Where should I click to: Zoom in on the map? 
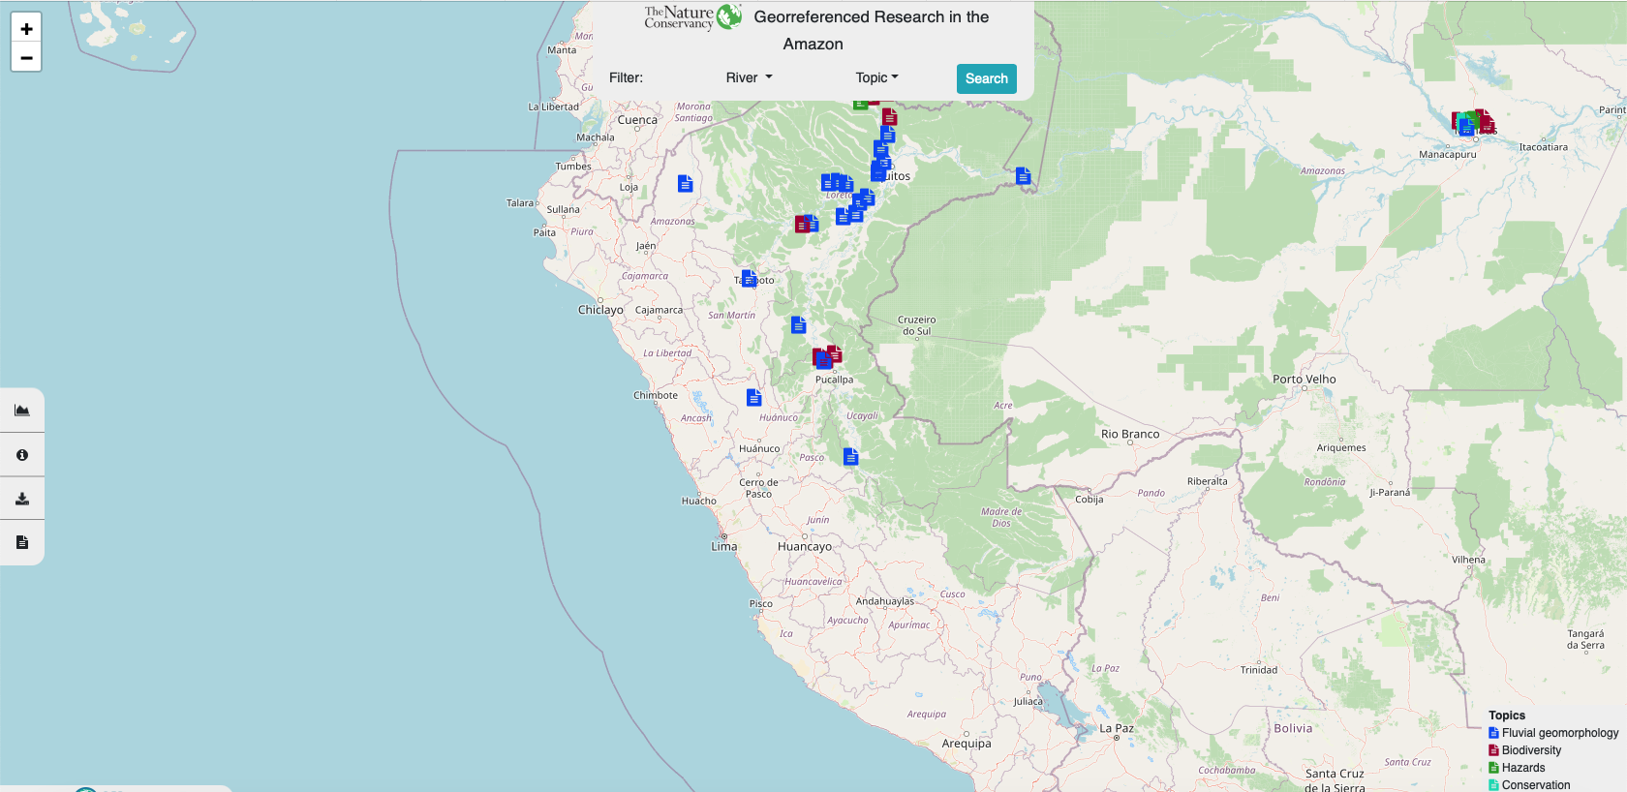point(26,29)
